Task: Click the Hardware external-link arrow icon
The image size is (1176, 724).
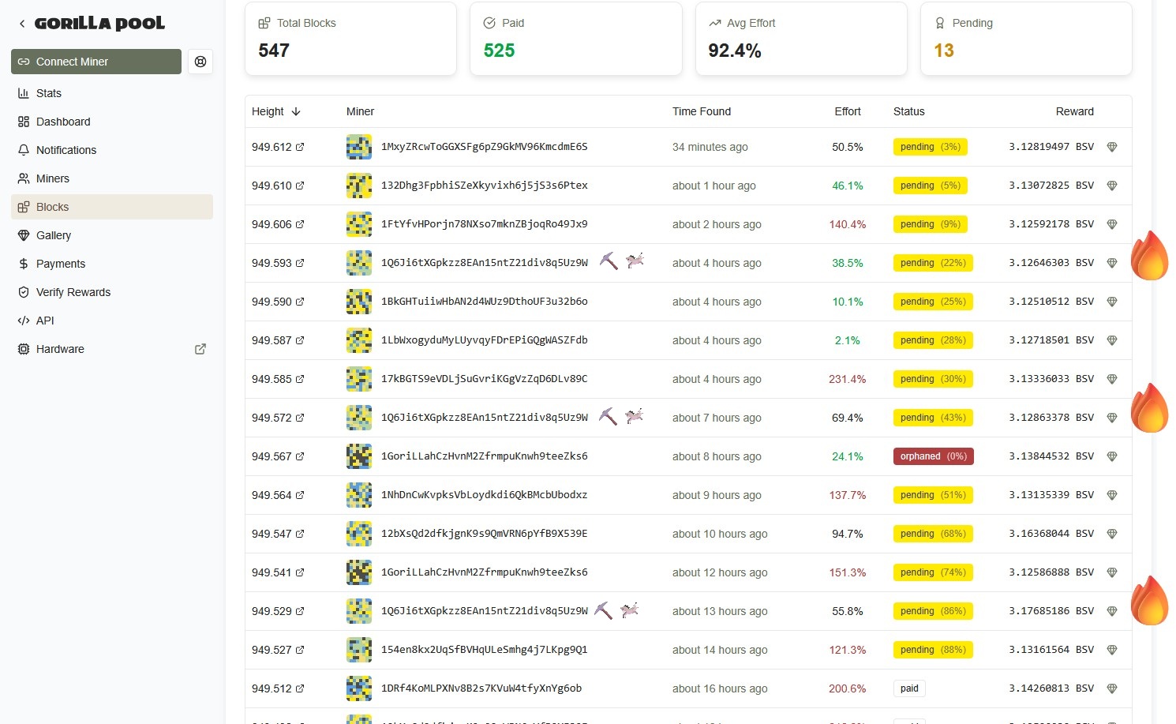Action: (x=200, y=349)
